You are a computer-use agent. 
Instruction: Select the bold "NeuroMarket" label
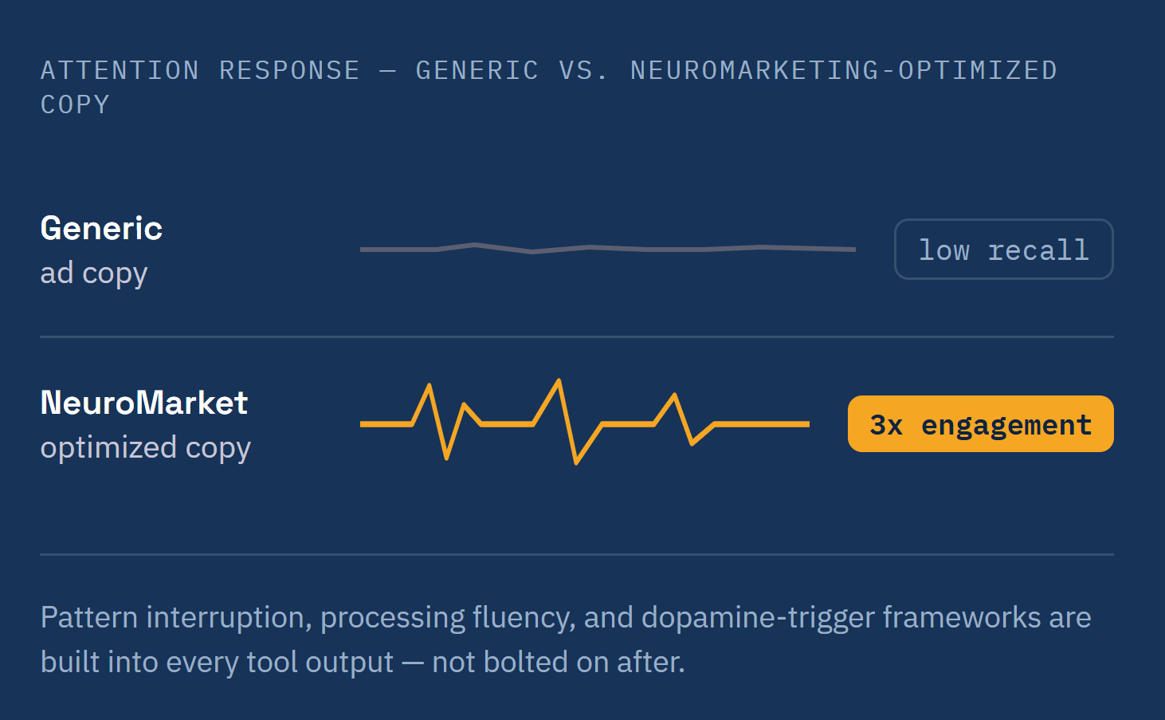coord(144,403)
